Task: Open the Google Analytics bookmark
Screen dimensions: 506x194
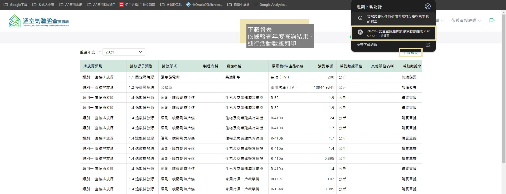Action: [270, 4]
